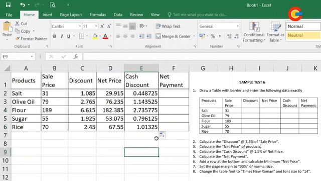Apply the yellow fill color
The width and height of the screenshot is (321, 181).
pyautogui.click(x=95, y=37)
